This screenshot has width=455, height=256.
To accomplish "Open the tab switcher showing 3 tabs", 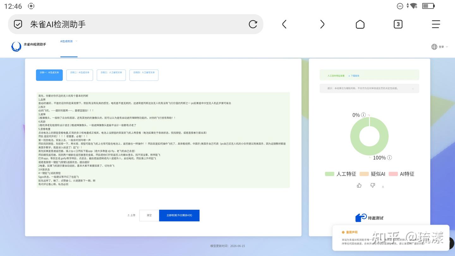I will click(398, 24).
